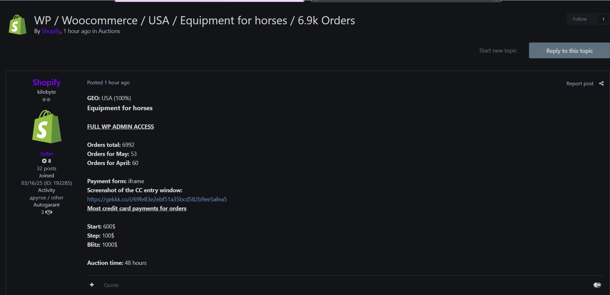Click the member rank dots under kilobyte
Viewport: 610px width, 295px height.
46,100
